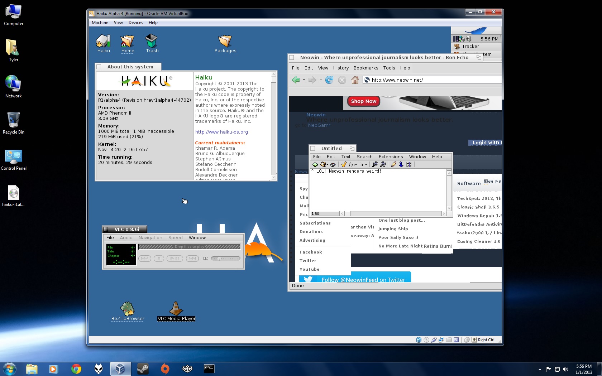This screenshot has height=376, width=602.
Task: Open the Bookmarks menu in Bon Echo
Action: click(x=365, y=68)
